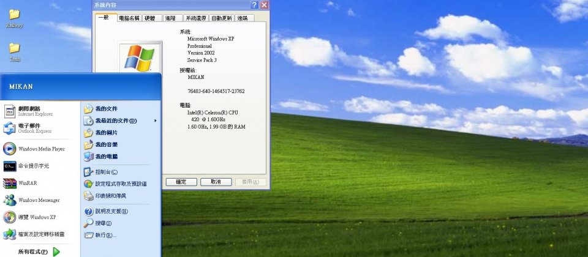
Task: Click the 1.60 GHz, 1.99 GB RAM text
Action: pyautogui.click(x=216, y=127)
